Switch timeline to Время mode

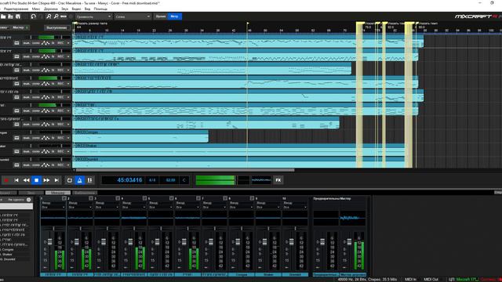pyautogui.click(x=161, y=16)
